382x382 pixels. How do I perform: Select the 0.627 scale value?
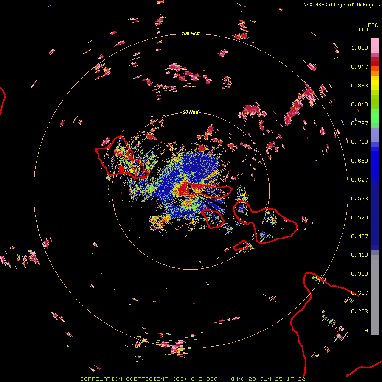point(360,180)
